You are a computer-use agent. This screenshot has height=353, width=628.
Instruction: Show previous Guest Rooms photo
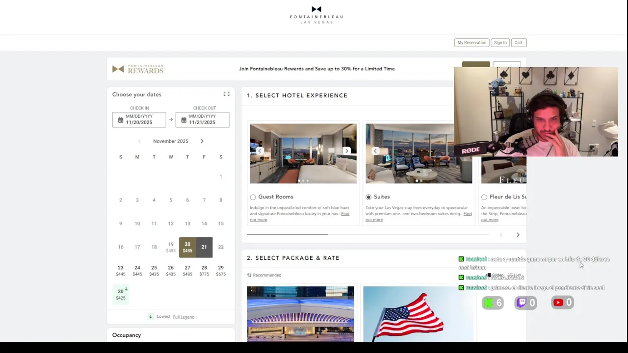[x=260, y=151]
